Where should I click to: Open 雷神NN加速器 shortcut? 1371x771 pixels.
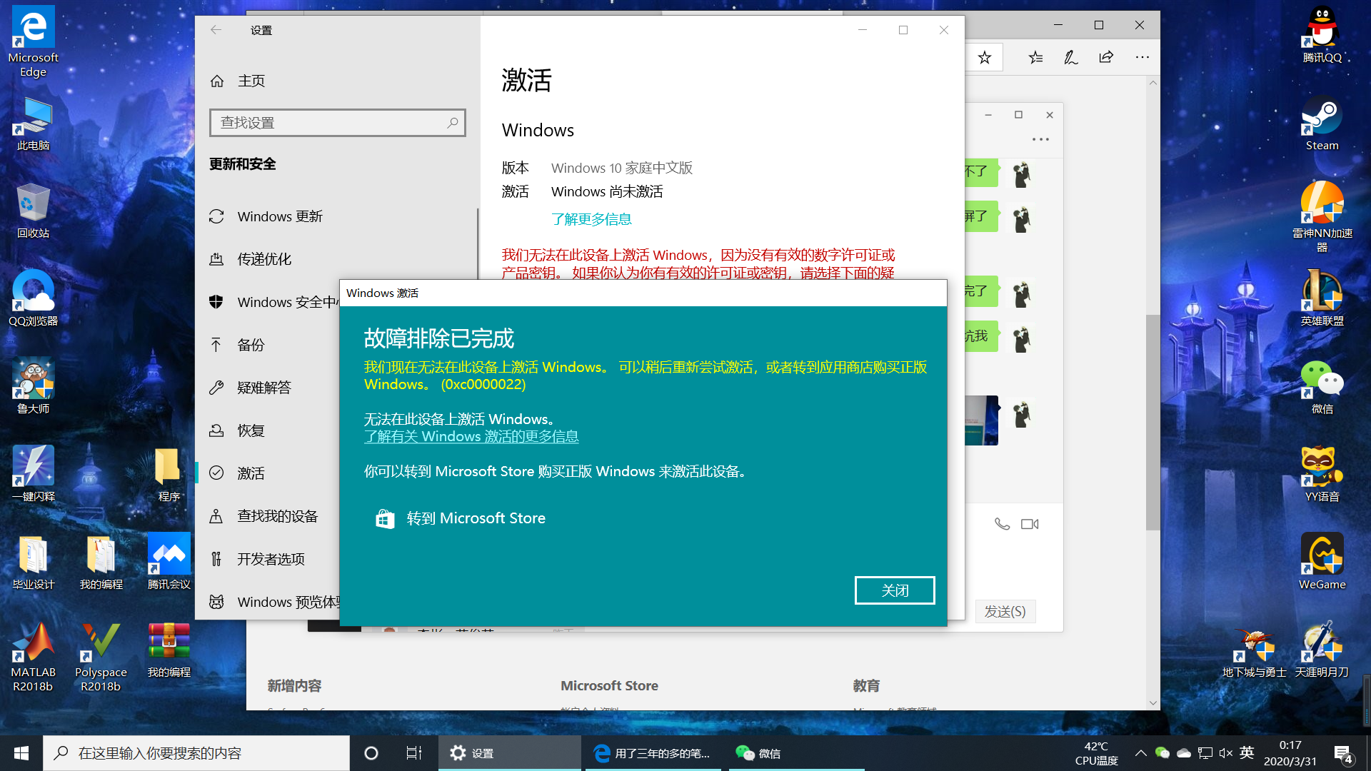click(1322, 218)
